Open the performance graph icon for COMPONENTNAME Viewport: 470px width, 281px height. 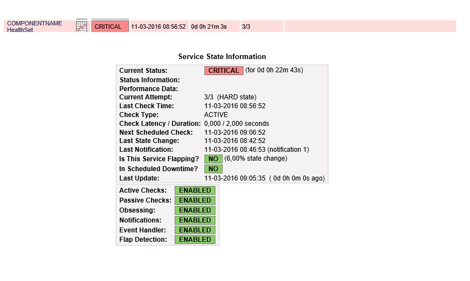[82, 26]
